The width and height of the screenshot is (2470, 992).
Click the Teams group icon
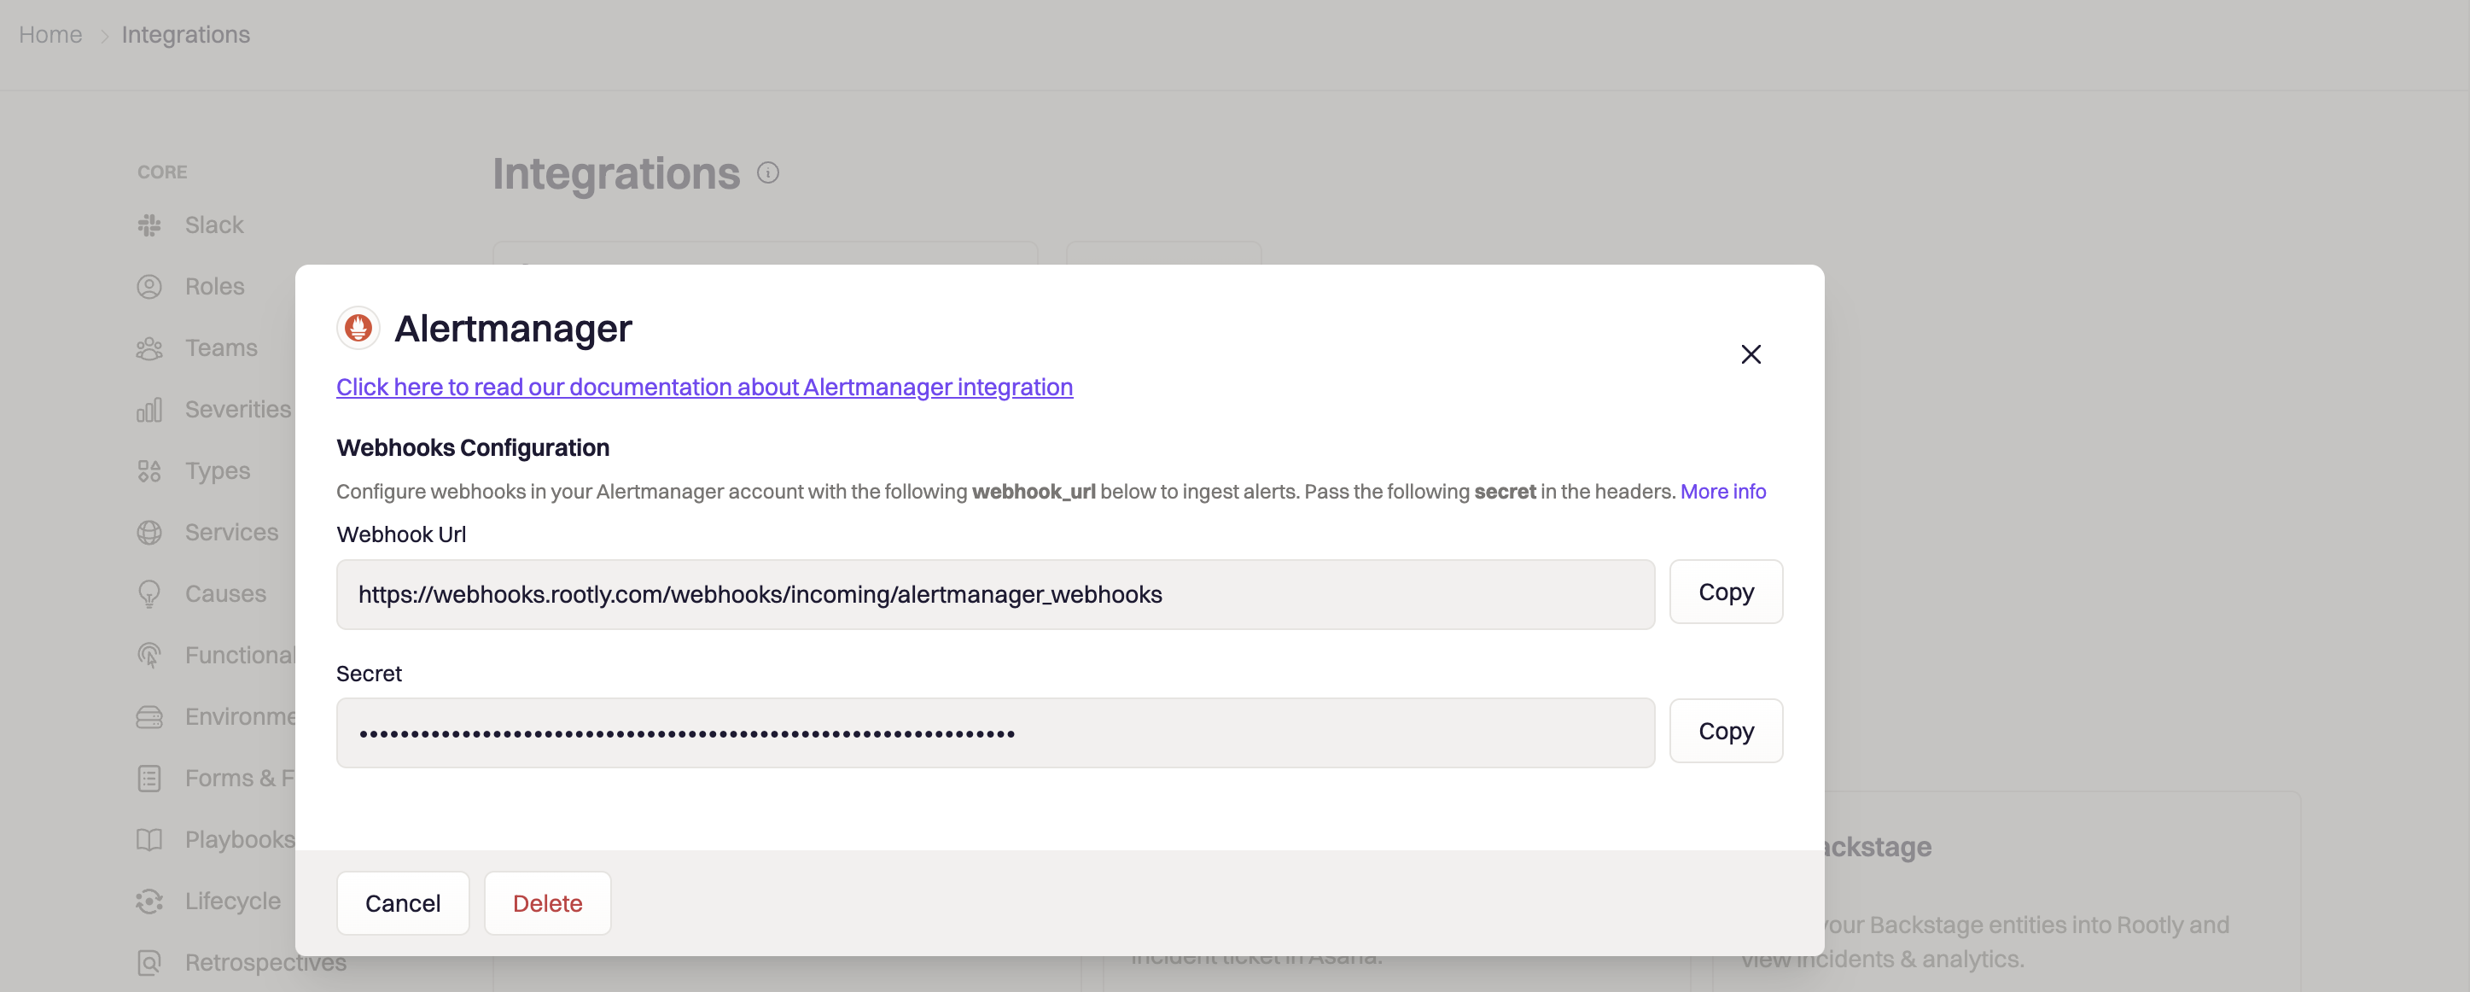pyautogui.click(x=149, y=347)
